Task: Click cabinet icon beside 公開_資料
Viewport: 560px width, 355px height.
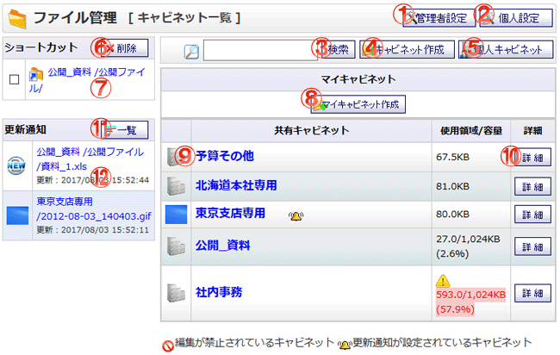Action: pyautogui.click(x=176, y=246)
